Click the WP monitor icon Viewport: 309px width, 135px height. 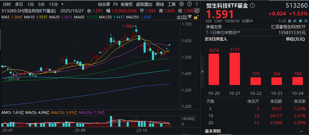point(197,10)
